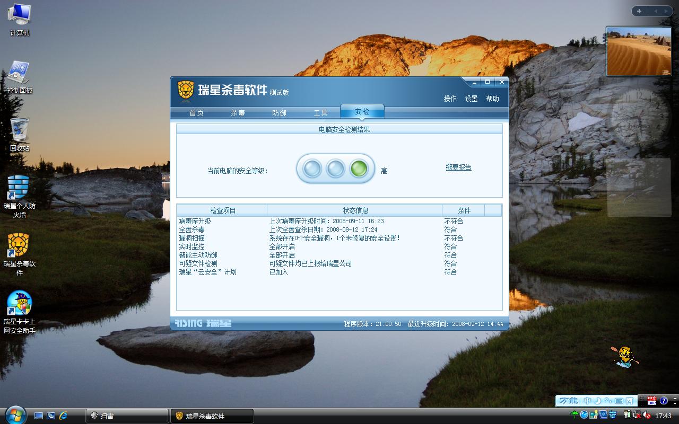
Task: Click the 可疑文件均已上报给瑞星公司 status text
Action: coord(310,263)
